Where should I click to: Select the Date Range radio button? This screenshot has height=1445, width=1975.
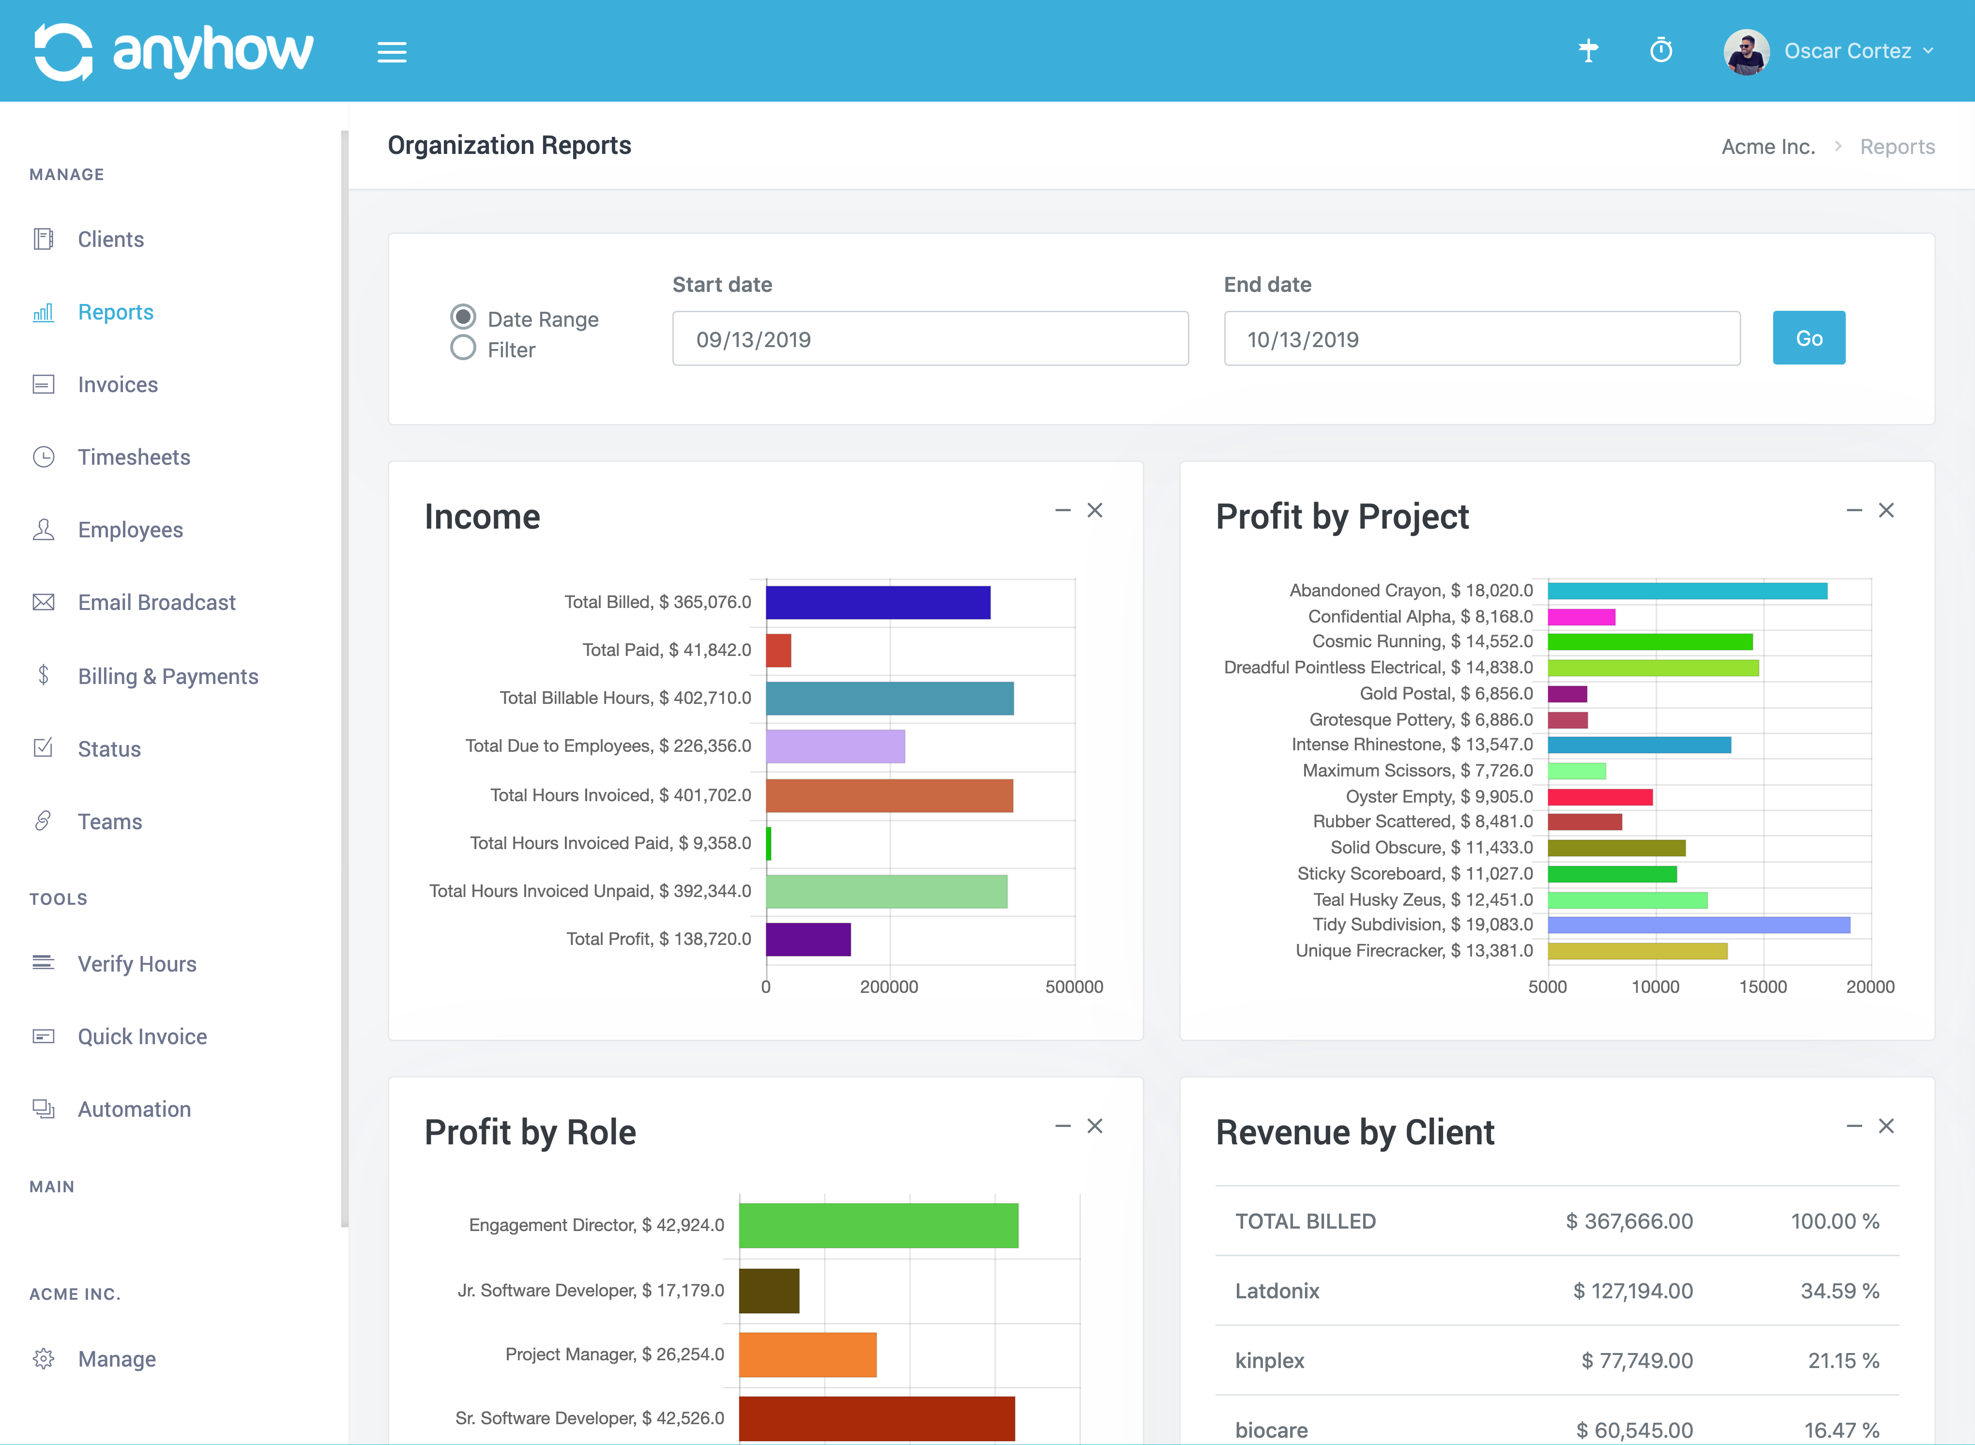463,318
